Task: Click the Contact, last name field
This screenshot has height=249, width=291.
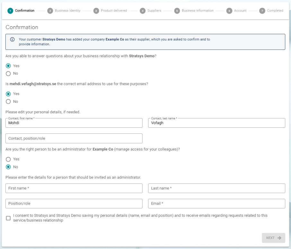Action: pos(216,123)
